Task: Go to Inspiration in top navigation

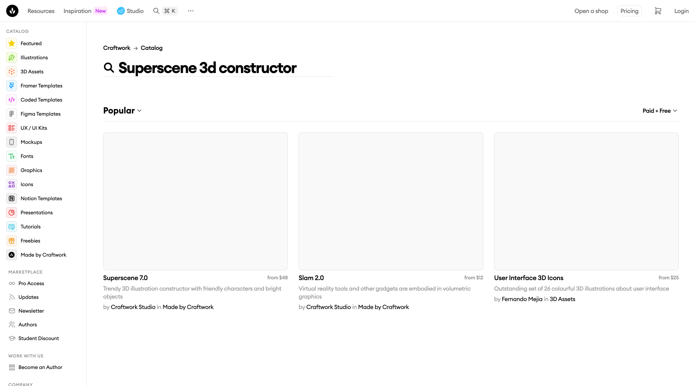Action: point(77,11)
